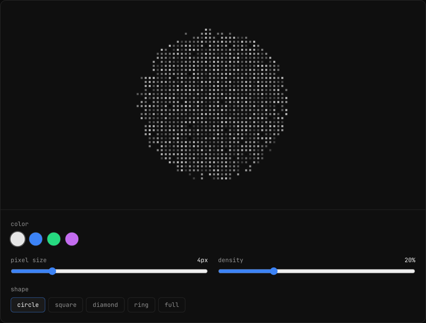Click the 20% density value
The image size is (426, 323).
click(410, 260)
